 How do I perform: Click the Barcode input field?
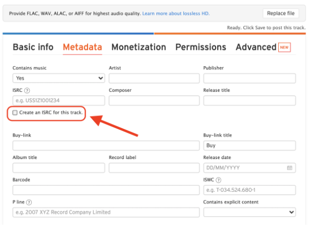pos(106,190)
